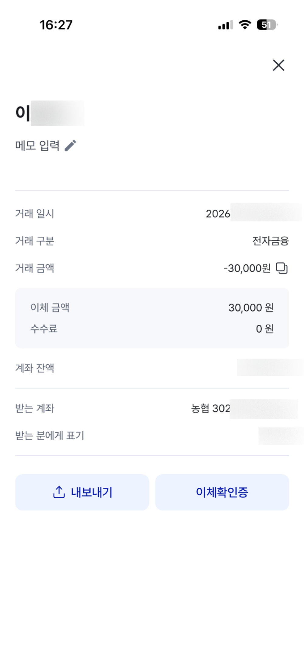Viewport: 304px width, 662px height.
Task: Tap the -30,000원 transaction amount value
Action: [x=247, y=268]
